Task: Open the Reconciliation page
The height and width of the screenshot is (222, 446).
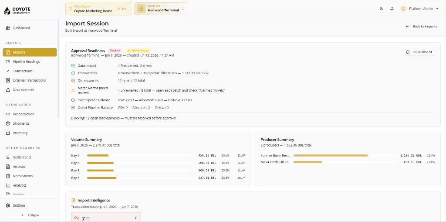Action: click(x=30, y=114)
